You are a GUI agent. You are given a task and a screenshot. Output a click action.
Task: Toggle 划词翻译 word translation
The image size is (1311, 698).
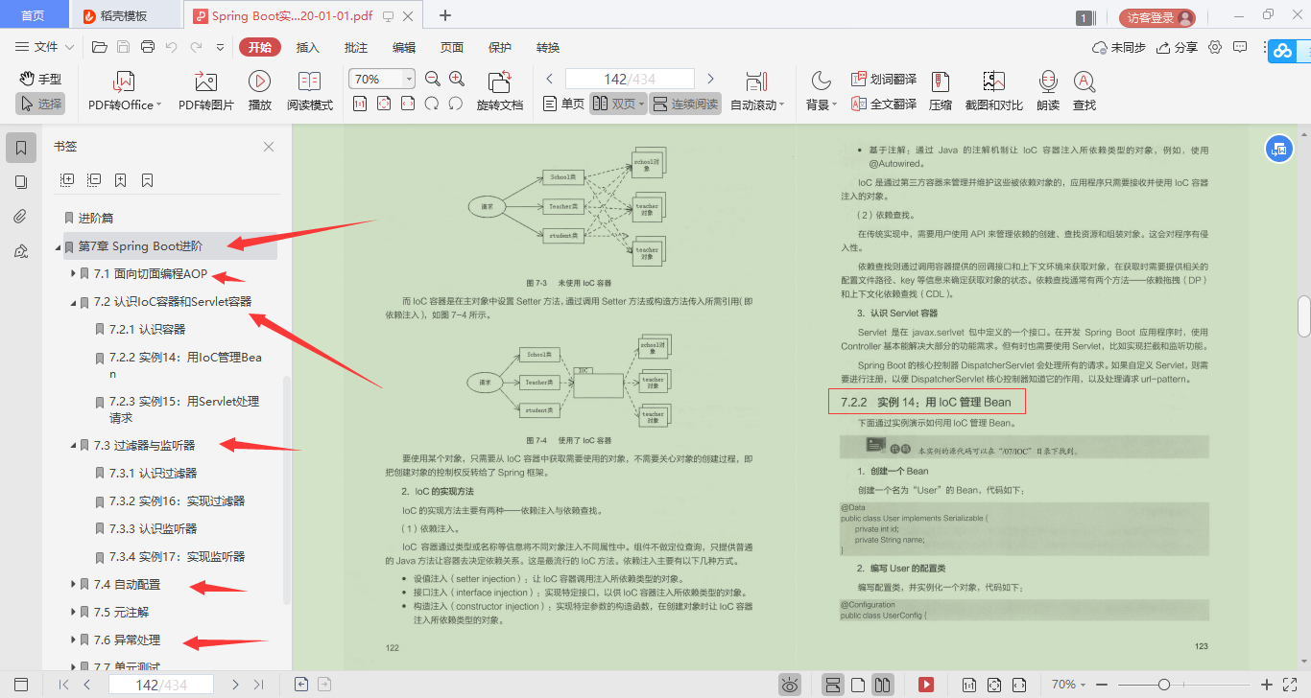pyautogui.click(x=884, y=79)
